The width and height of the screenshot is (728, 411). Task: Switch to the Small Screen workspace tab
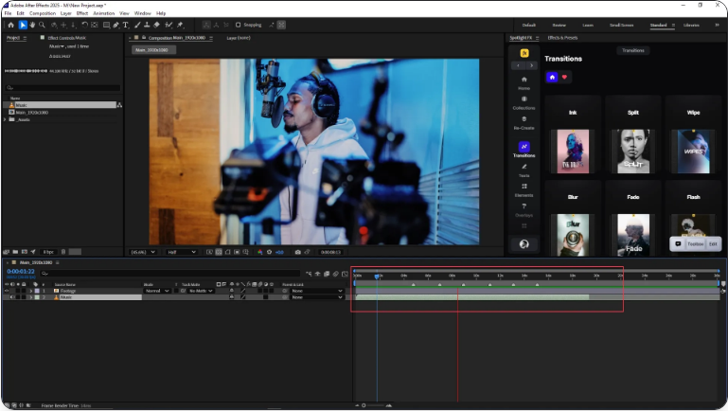tap(622, 25)
